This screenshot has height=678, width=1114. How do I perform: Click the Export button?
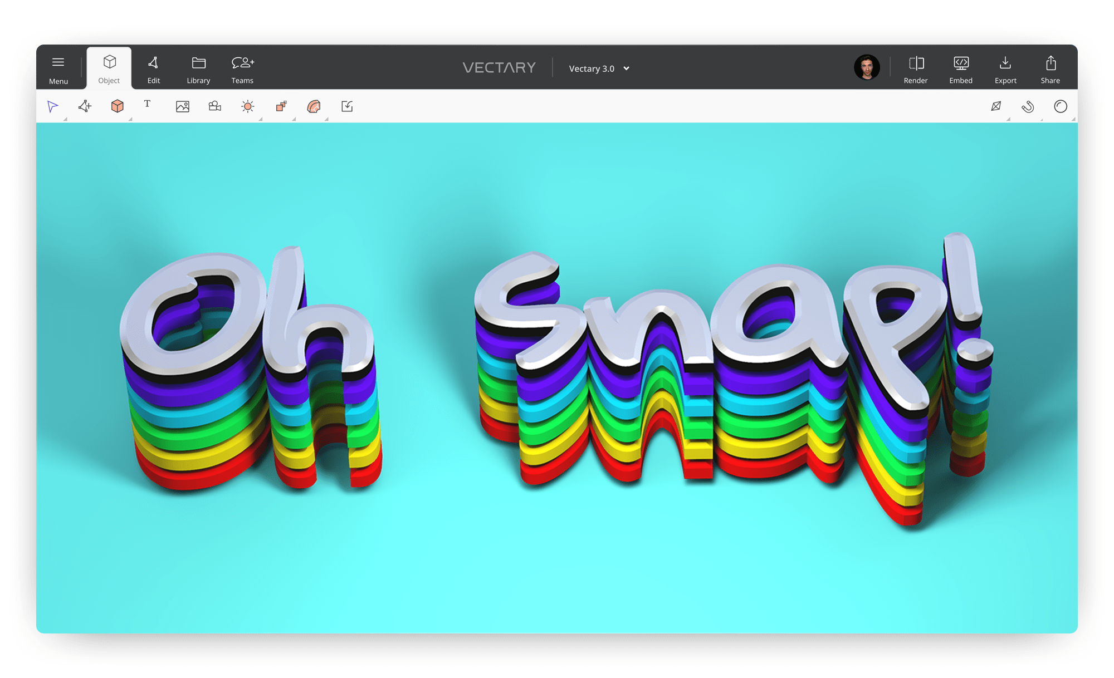point(1004,67)
